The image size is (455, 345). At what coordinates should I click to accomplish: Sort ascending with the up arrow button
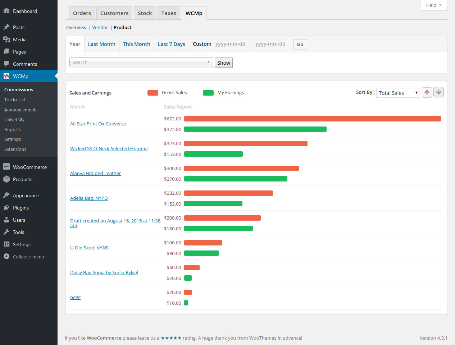tap(427, 92)
